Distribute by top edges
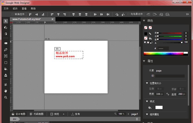Image resolution: width=193 pixels, height=123 pixels. (x=73, y=14)
